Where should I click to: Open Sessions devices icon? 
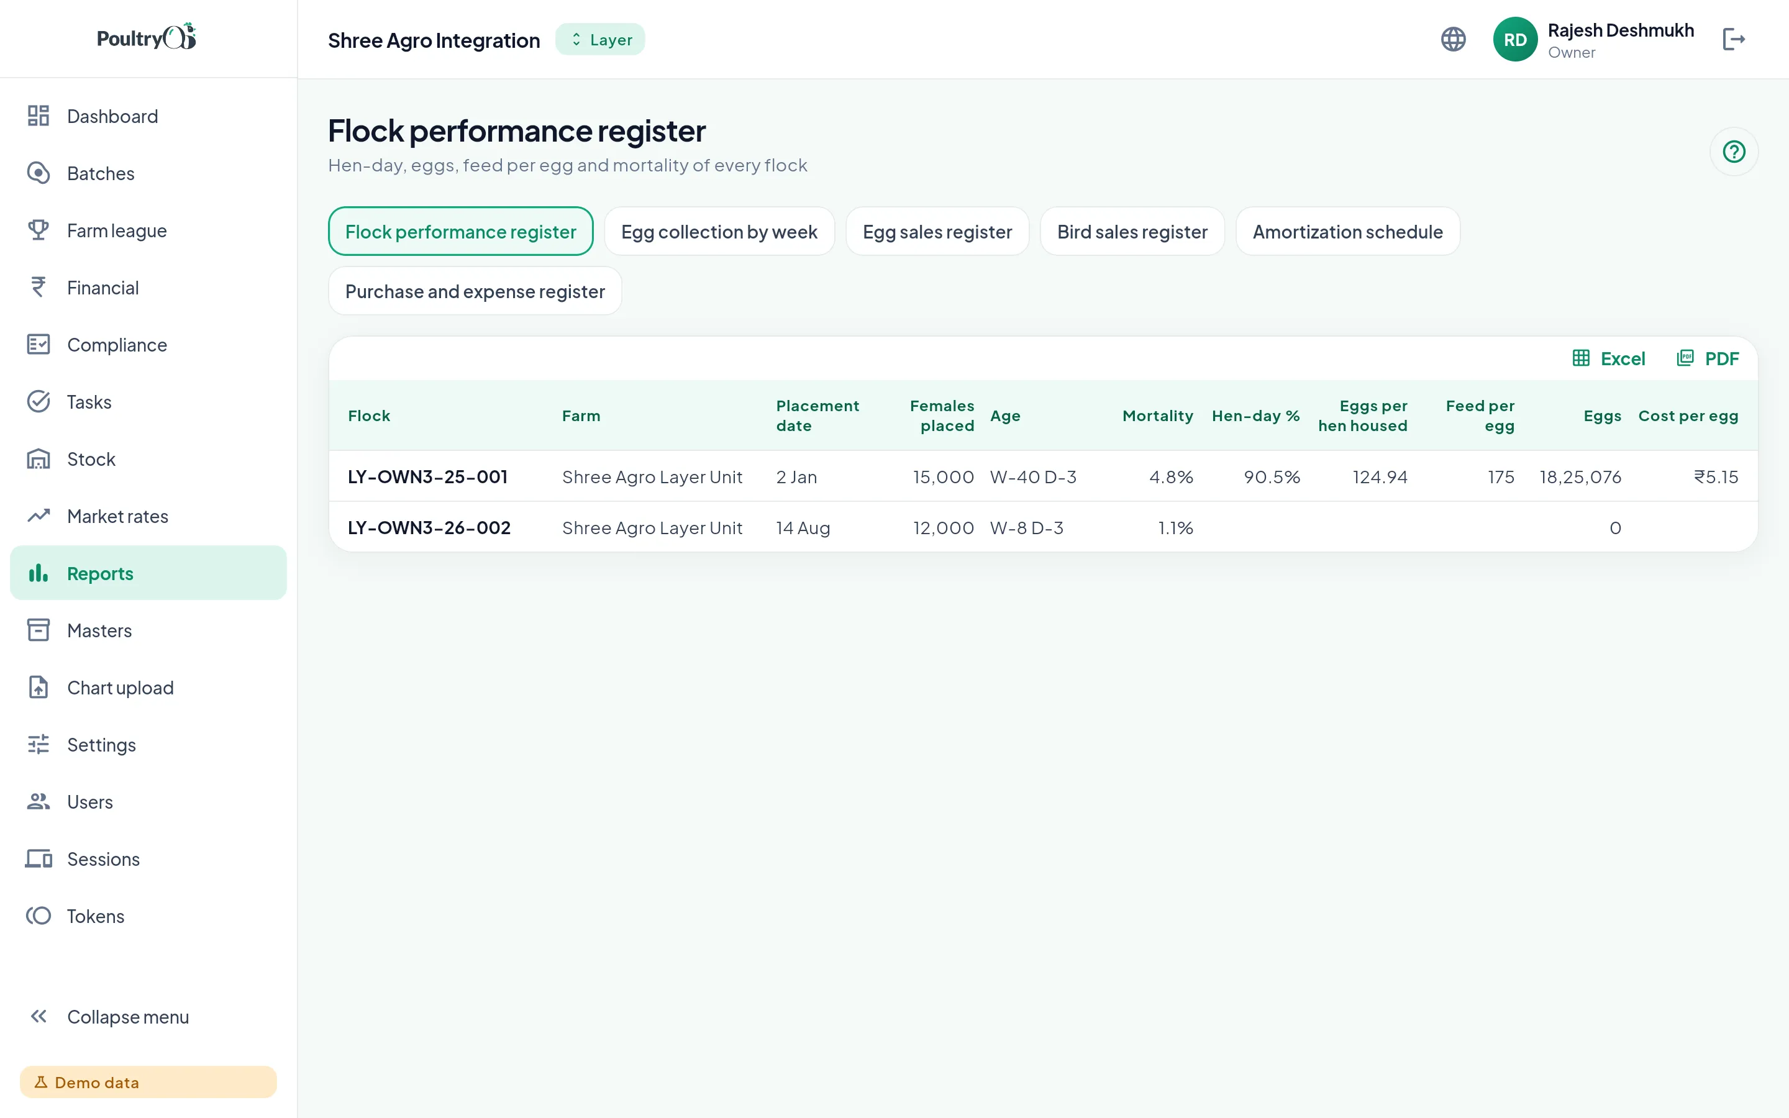point(39,858)
